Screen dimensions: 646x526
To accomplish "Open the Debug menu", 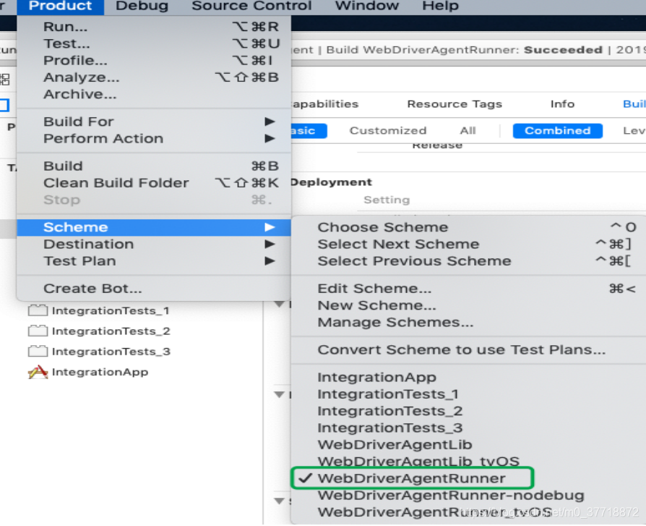I will point(142,6).
